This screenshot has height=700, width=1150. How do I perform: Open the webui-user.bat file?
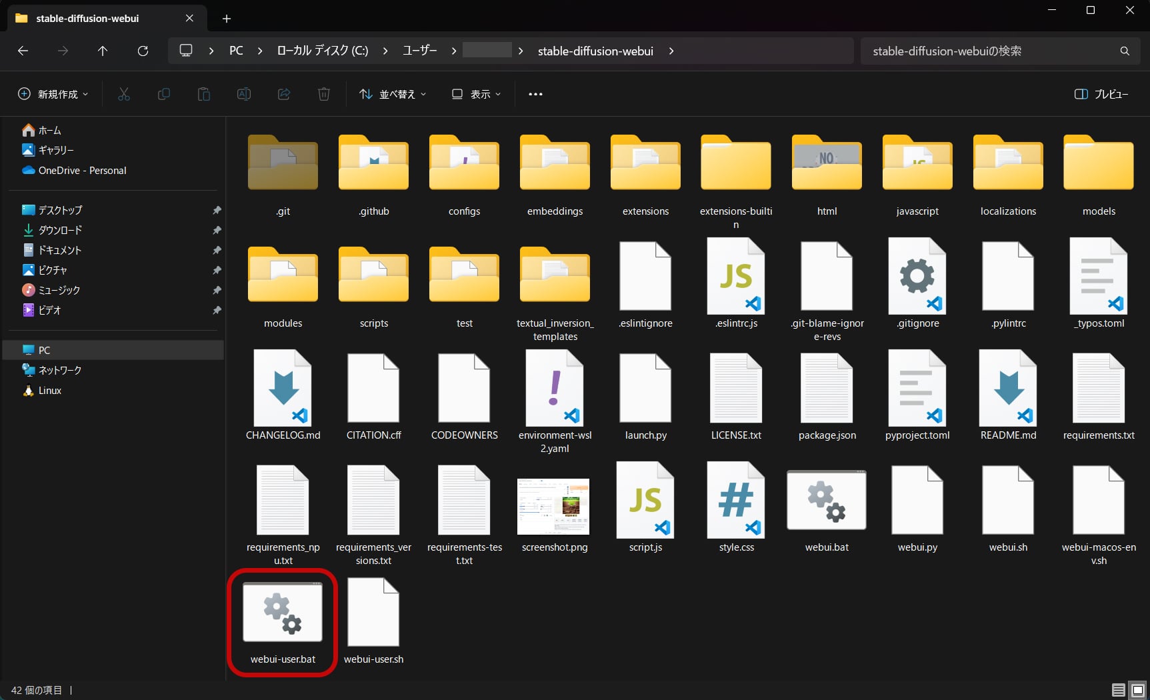tap(283, 622)
